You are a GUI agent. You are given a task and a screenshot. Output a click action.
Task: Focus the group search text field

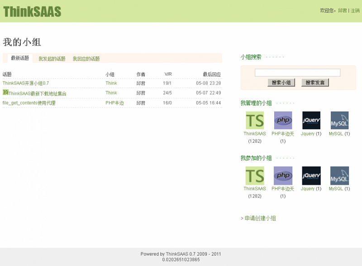[x=297, y=73]
